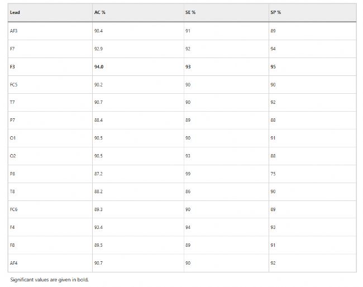Click the AF3 lead cell
This screenshot has height=287, width=363.
14,31
